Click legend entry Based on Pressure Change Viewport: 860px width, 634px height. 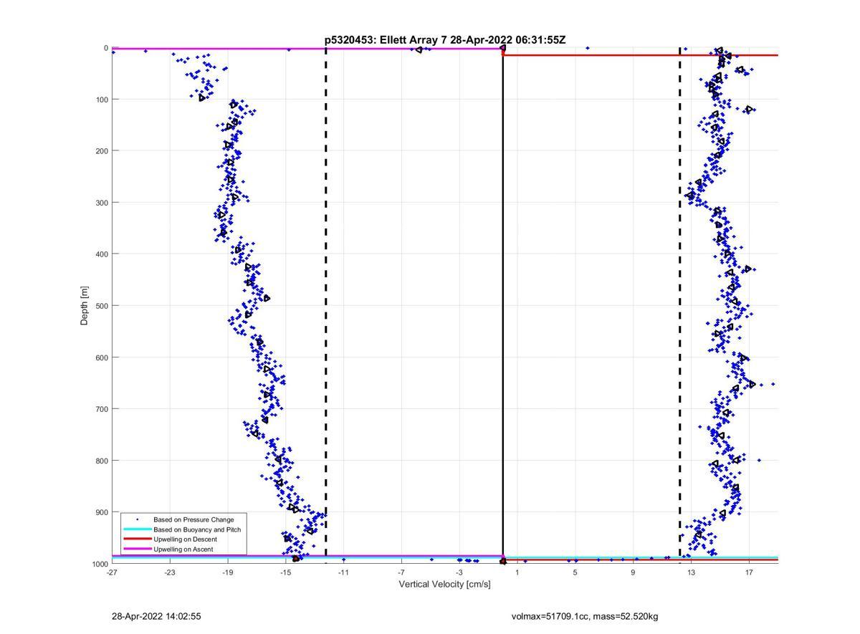tap(193, 519)
